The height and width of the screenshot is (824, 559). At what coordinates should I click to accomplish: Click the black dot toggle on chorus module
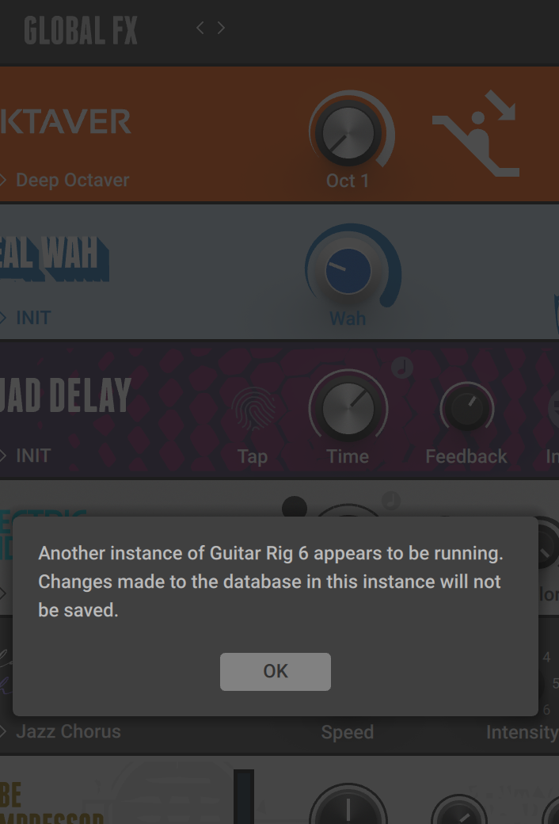pyautogui.click(x=295, y=508)
